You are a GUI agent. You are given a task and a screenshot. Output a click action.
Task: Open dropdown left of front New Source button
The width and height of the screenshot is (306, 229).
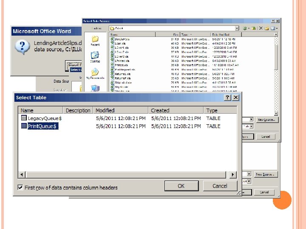251,119
